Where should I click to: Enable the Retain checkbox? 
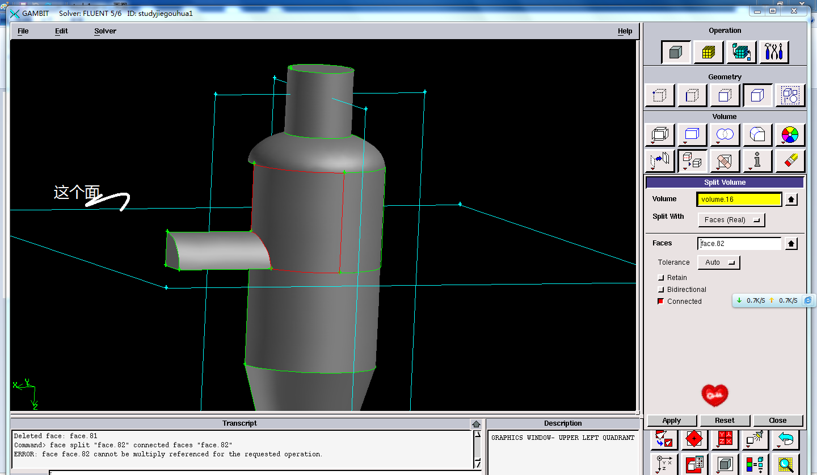pos(660,278)
